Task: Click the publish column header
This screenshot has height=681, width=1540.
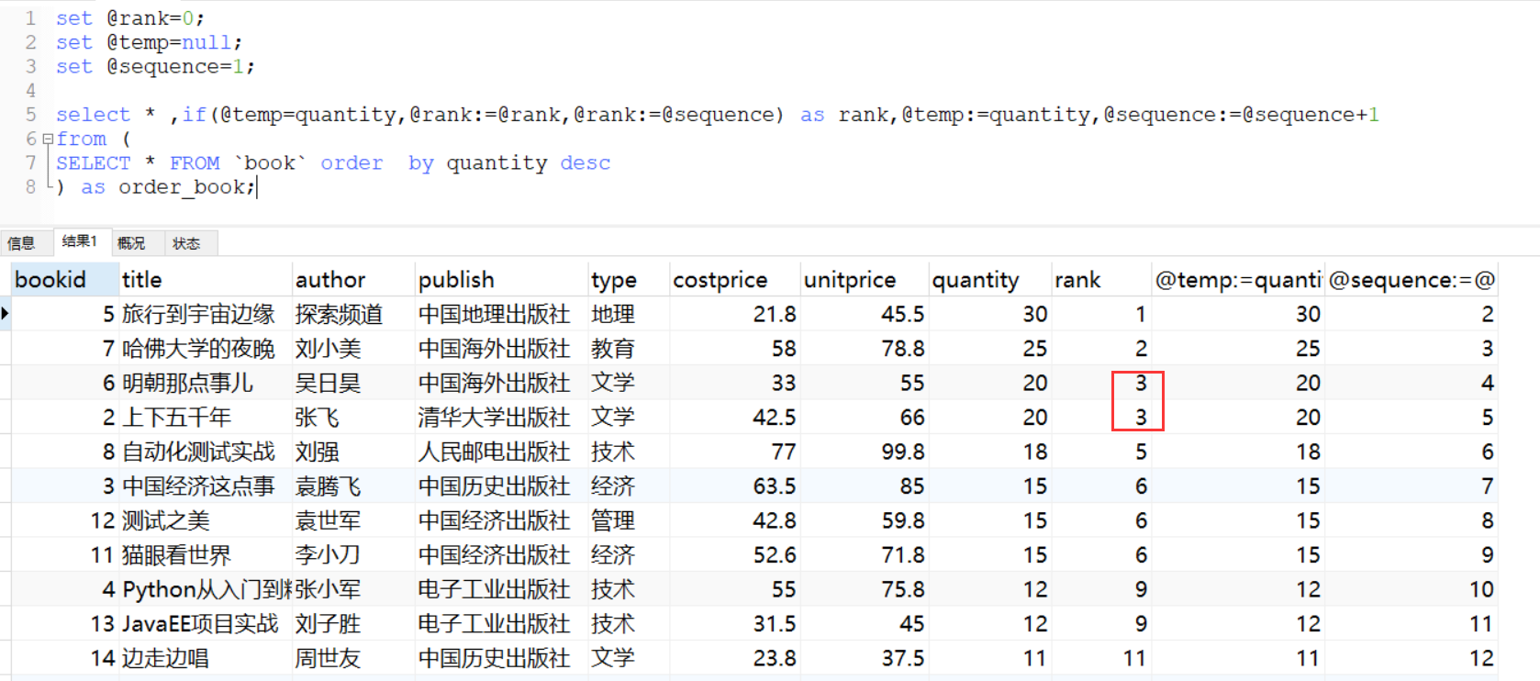Action: click(x=501, y=280)
